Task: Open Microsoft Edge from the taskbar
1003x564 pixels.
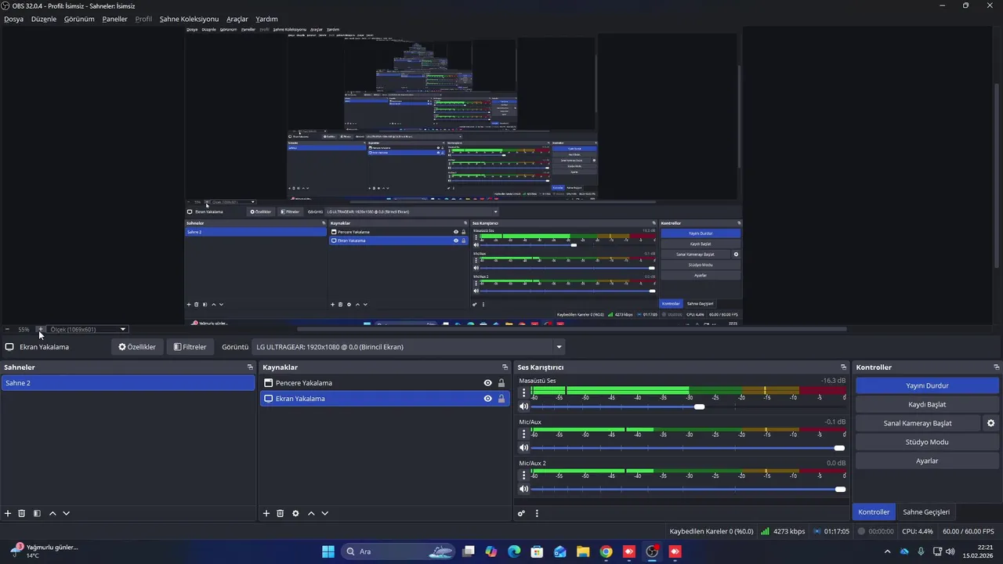Action: [514, 551]
